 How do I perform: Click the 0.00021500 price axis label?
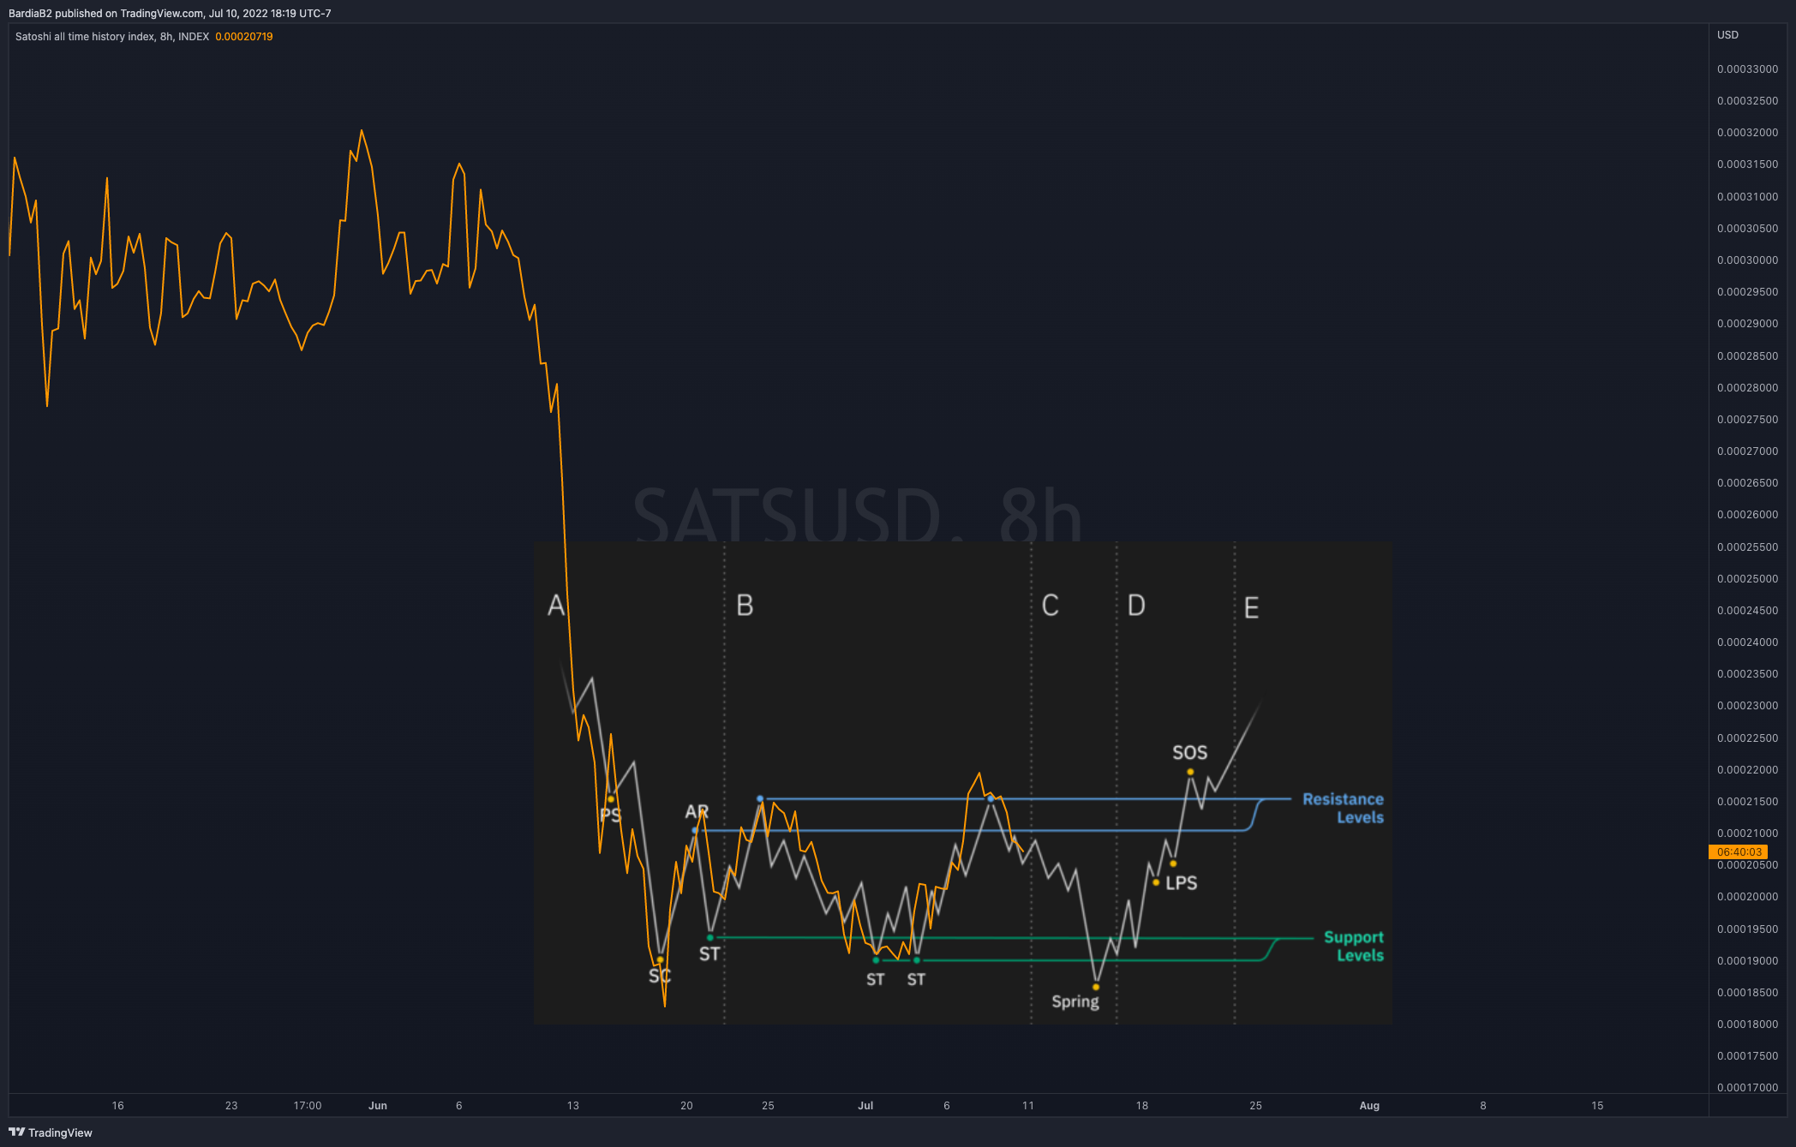tap(1747, 802)
